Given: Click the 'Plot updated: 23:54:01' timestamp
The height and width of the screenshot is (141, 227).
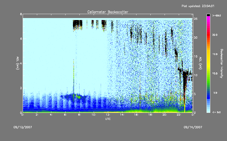Looking at the screenshot, I should tap(198, 6).
